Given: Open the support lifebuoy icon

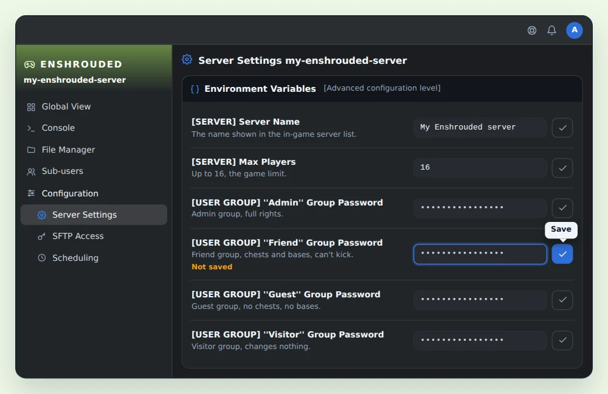Looking at the screenshot, I should (x=532, y=30).
